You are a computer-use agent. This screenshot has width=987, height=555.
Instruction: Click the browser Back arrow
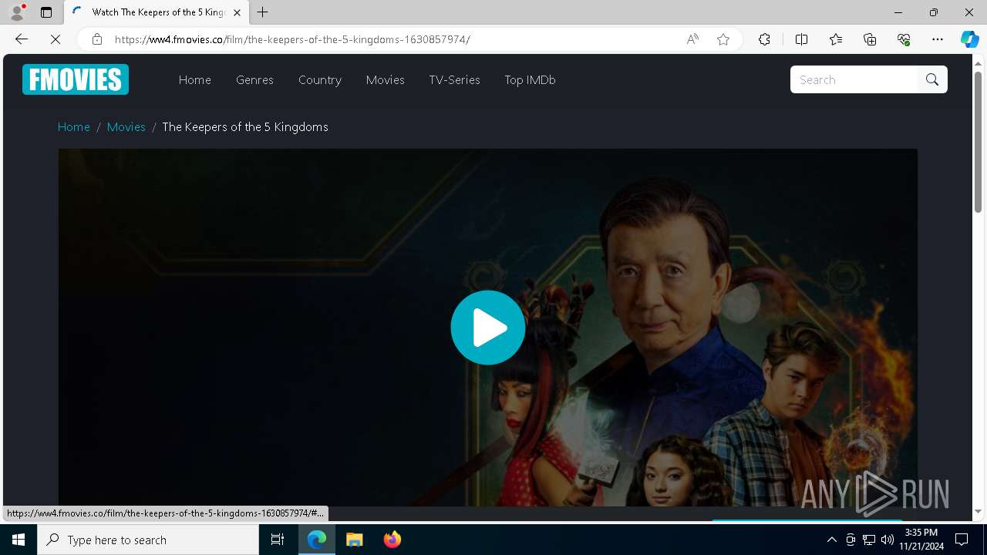(x=22, y=39)
